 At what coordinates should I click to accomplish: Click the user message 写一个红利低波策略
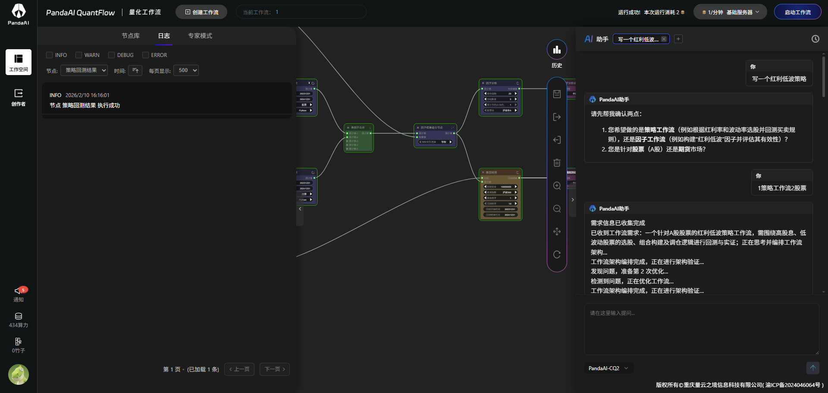pyautogui.click(x=779, y=79)
